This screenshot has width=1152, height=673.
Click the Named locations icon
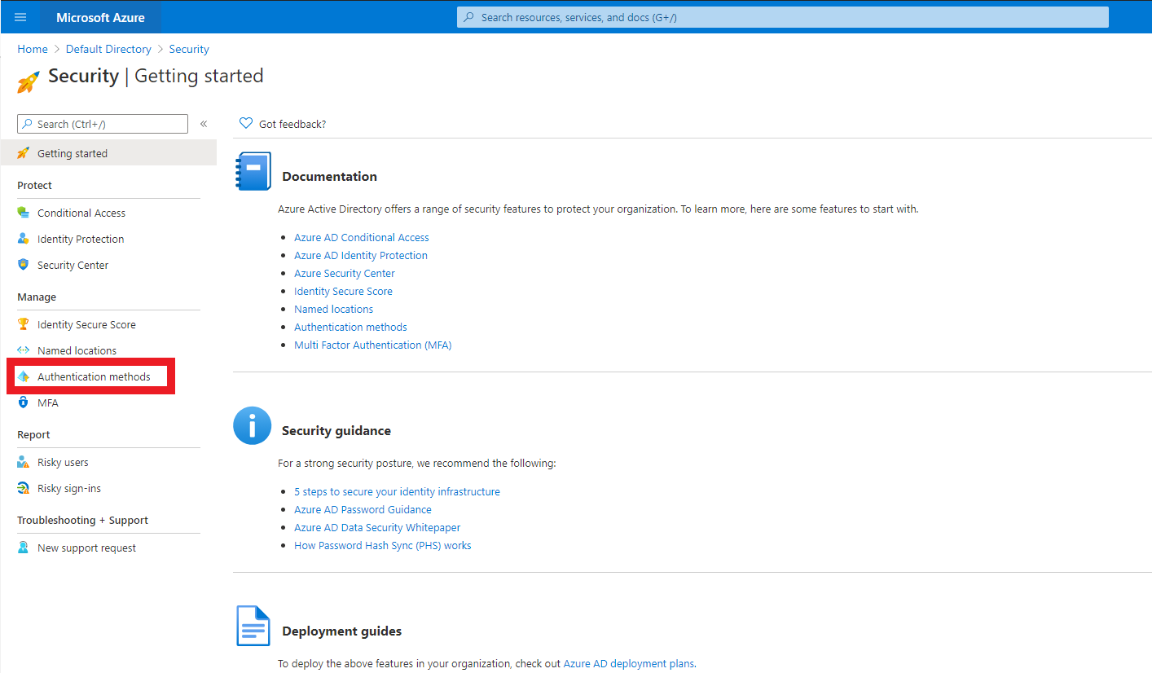tap(24, 350)
